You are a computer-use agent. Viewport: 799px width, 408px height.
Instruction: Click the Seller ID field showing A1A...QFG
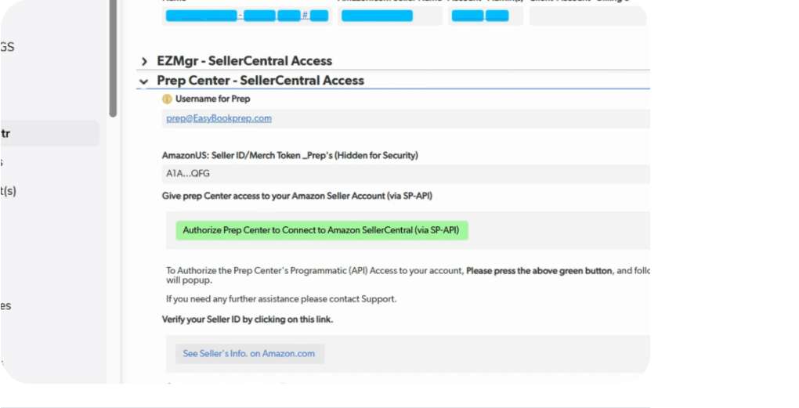tap(406, 174)
